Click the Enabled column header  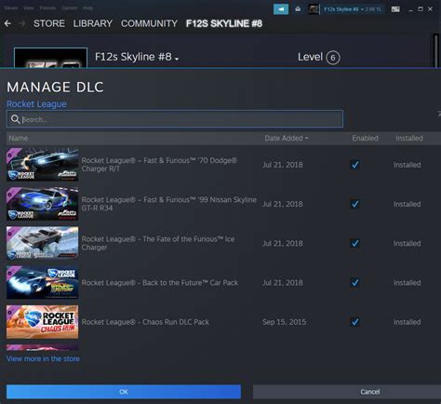click(365, 138)
